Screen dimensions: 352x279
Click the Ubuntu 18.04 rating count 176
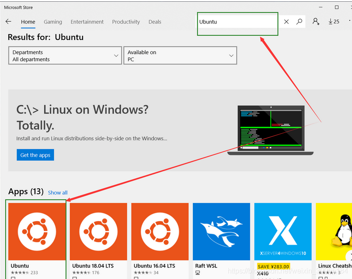pos(96,272)
